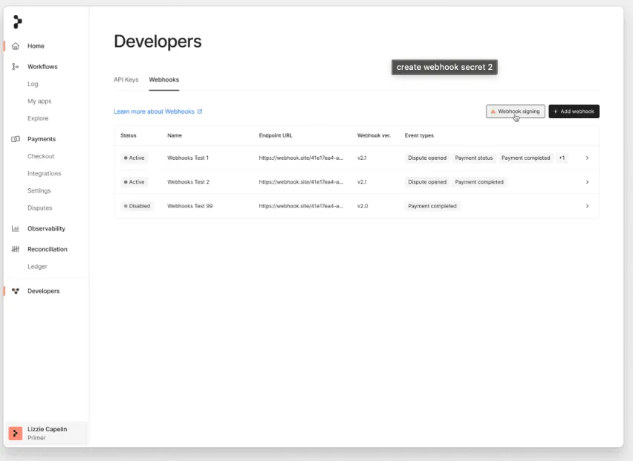View the Disputes page
The height and width of the screenshot is (461, 633).
click(x=40, y=208)
